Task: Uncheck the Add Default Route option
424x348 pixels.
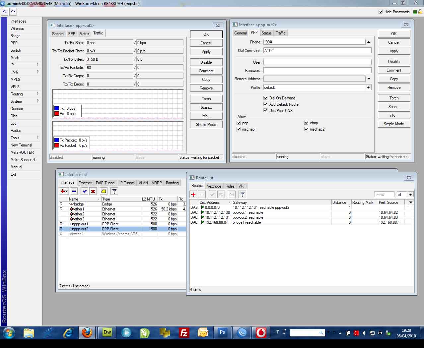Action: tap(265, 104)
